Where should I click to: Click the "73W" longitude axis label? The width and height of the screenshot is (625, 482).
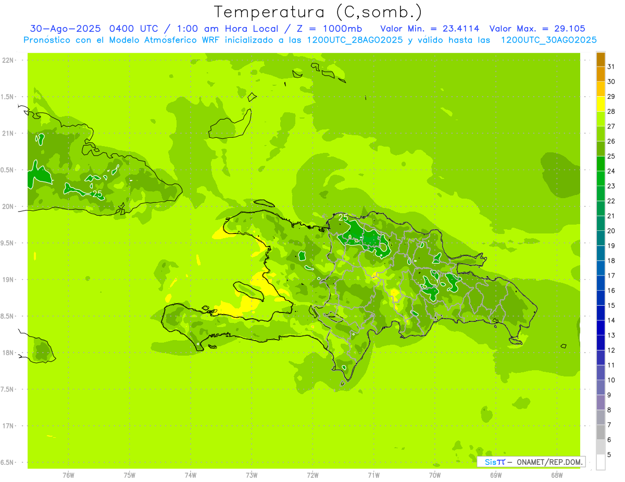click(x=252, y=476)
